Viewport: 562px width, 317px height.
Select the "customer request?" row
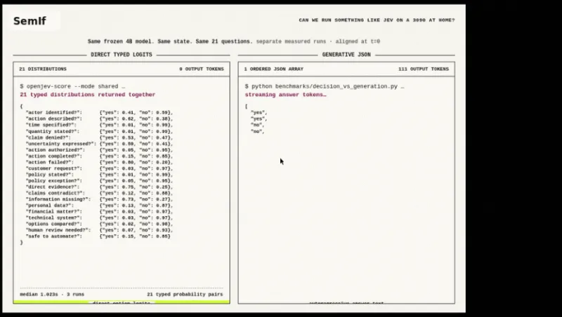(x=99, y=168)
